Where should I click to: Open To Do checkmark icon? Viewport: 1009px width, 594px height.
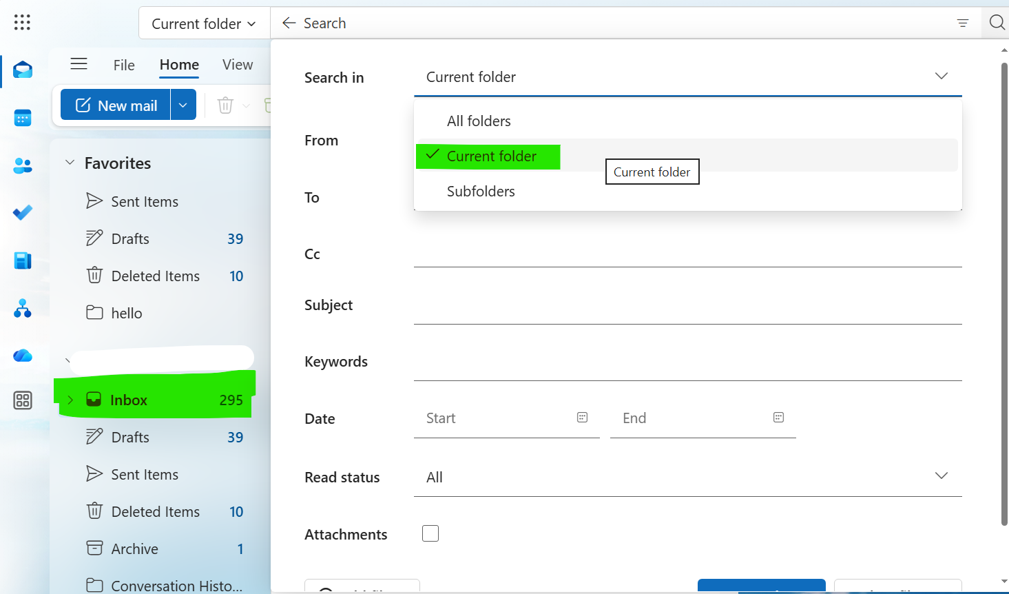pyautogui.click(x=23, y=213)
